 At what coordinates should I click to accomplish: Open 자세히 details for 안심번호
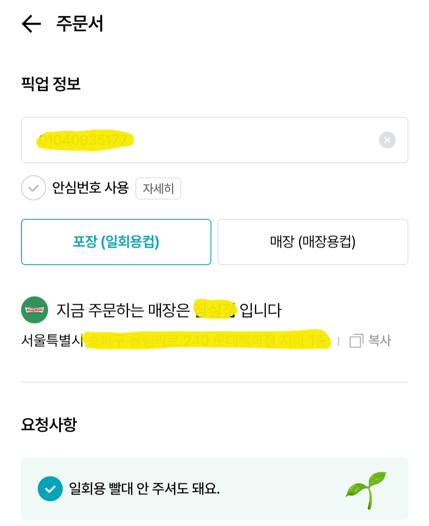[158, 189]
